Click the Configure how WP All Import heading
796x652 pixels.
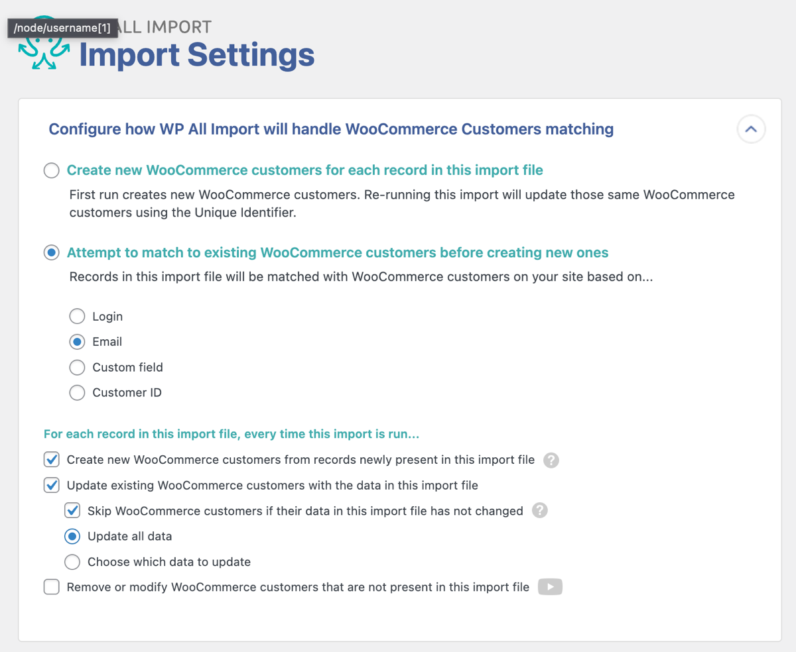pyautogui.click(x=331, y=129)
